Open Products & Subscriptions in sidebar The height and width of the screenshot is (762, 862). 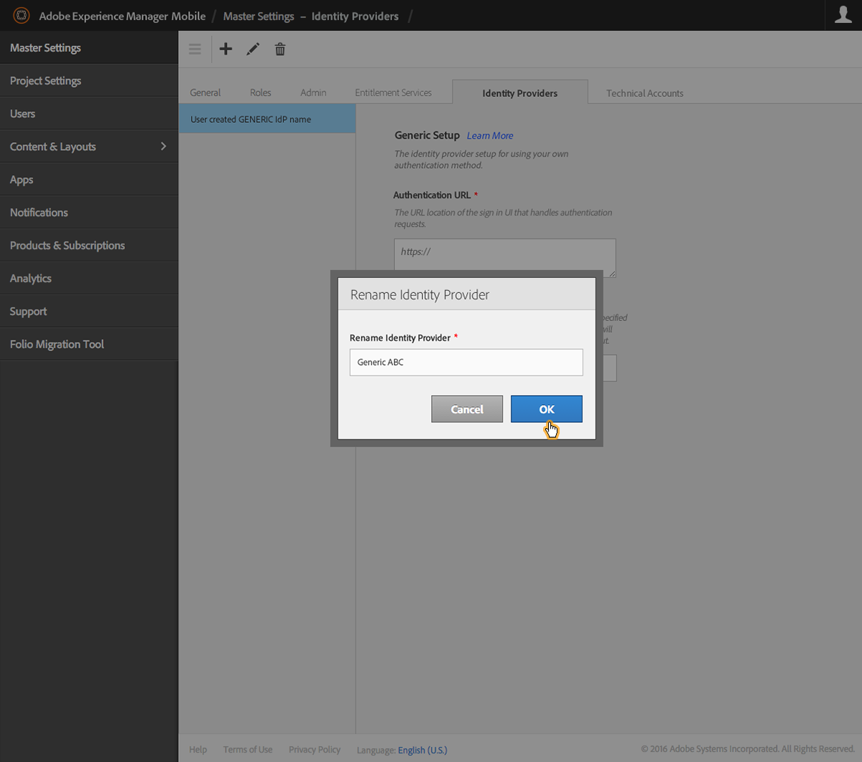(x=89, y=246)
